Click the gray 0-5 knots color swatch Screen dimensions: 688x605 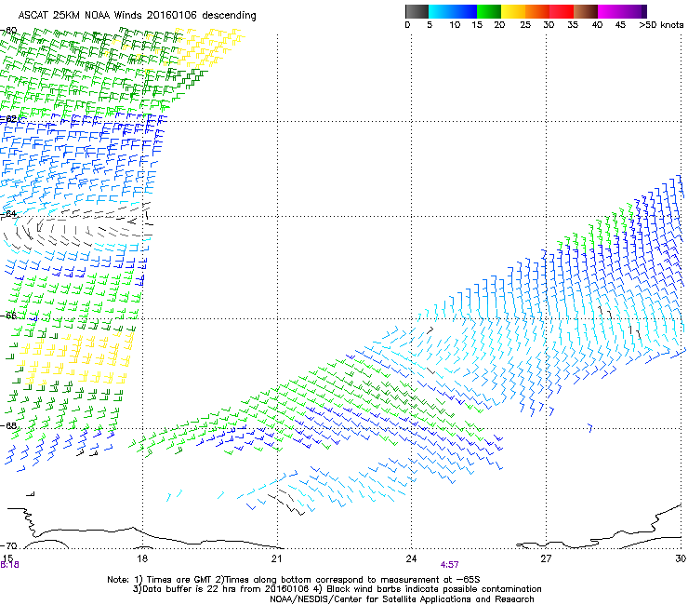click(x=417, y=11)
